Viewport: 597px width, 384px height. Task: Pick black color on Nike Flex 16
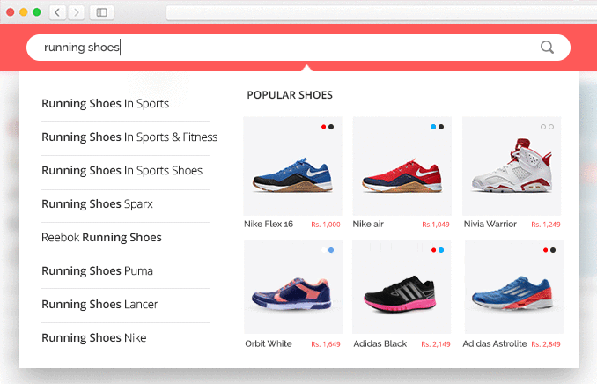click(x=331, y=127)
